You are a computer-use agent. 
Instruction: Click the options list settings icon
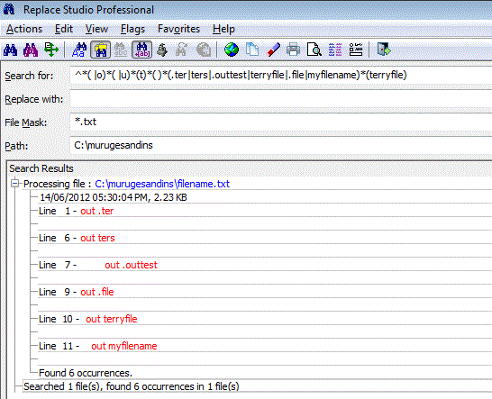[x=356, y=50]
